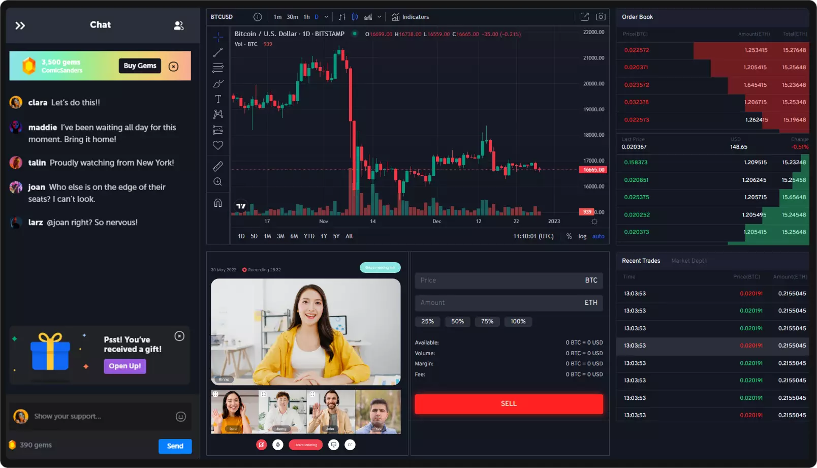Expand the chart style dropdown arrow
Screen dimensions: 817x468
point(380,17)
